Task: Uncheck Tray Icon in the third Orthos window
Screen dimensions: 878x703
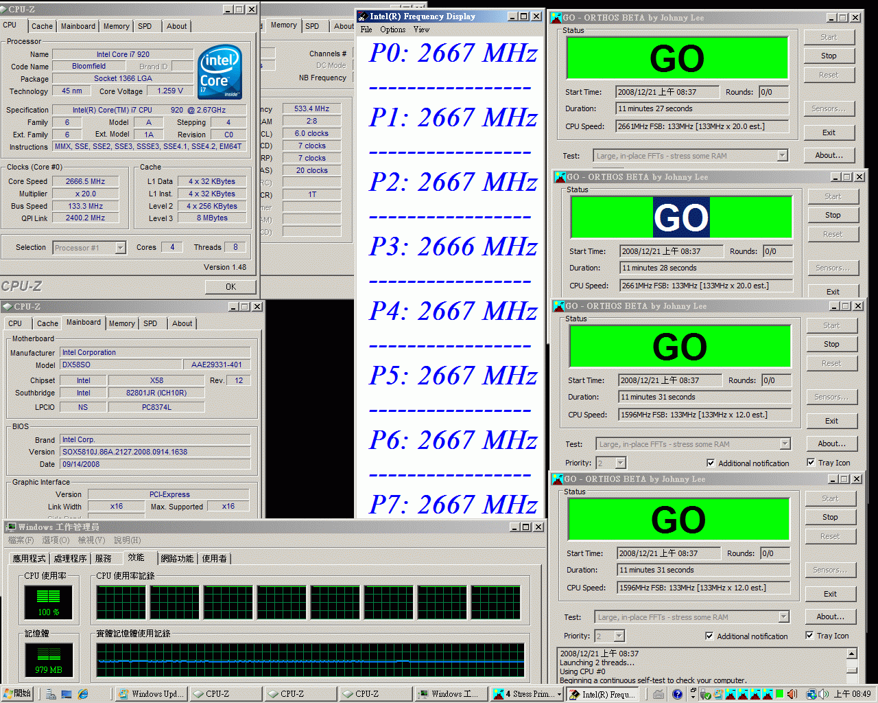Action: (x=811, y=463)
